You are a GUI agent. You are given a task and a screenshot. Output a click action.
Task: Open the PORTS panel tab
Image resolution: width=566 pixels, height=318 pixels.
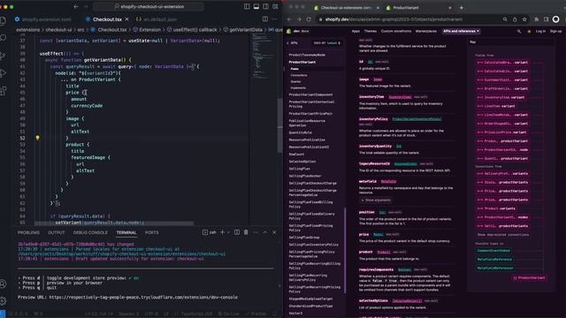coord(151,232)
